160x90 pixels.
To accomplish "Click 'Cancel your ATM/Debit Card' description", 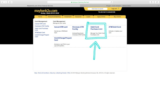I will pyautogui.click(x=61, y=32).
